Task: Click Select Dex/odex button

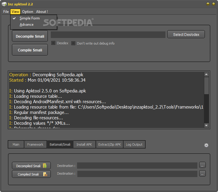Action: tap(186, 34)
